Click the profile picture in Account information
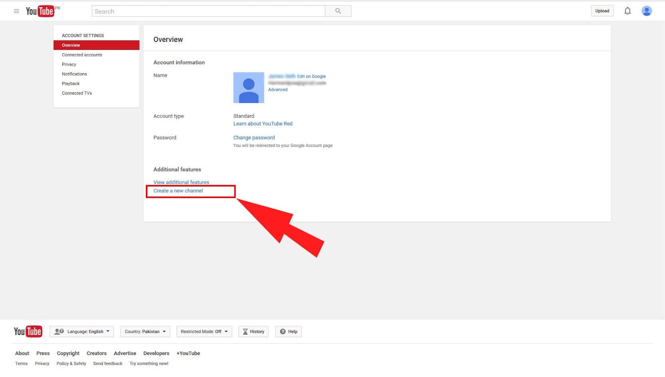The image size is (665, 377). point(249,88)
